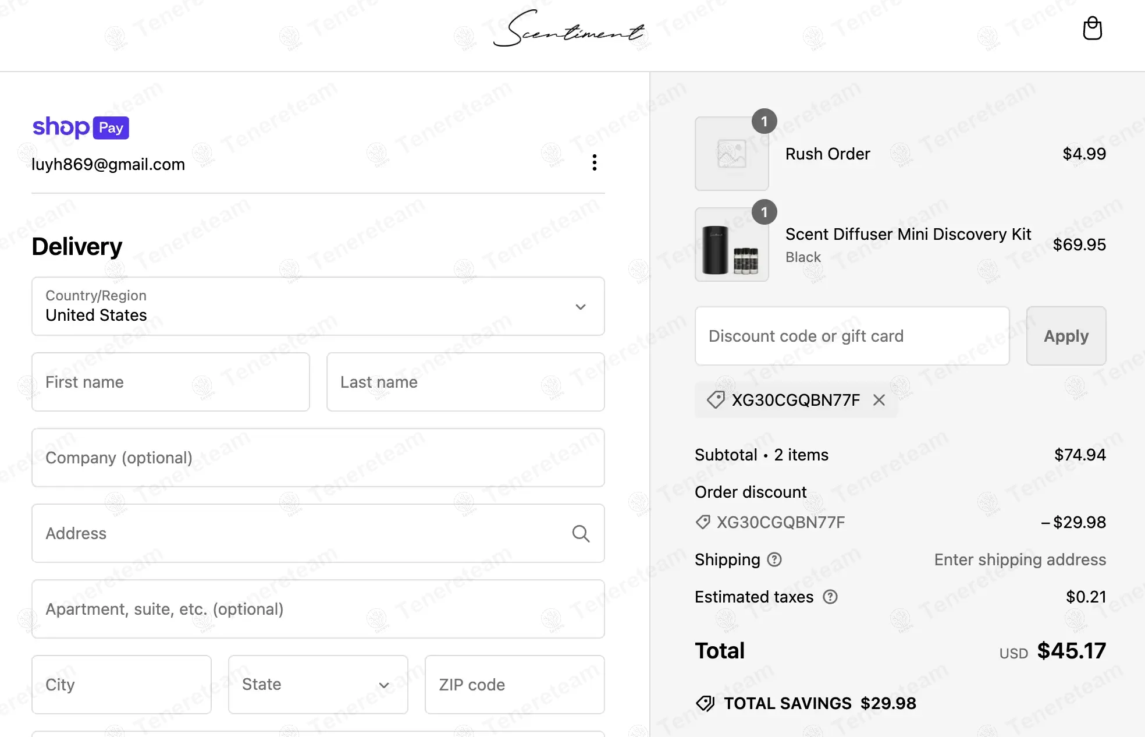Screen dimensions: 1145x737
Task: Open the State dropdown
Action: [x=318, y=685]
